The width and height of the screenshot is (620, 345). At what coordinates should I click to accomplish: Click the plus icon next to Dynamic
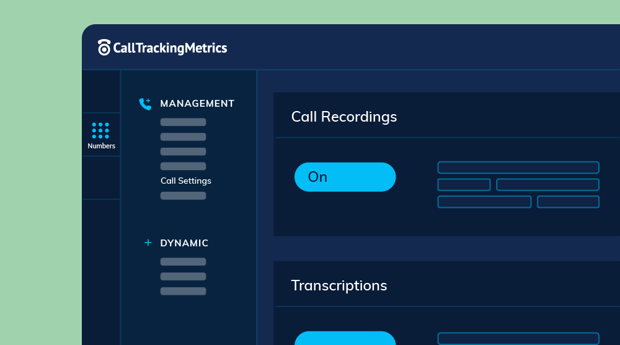[x=148, y=243]
